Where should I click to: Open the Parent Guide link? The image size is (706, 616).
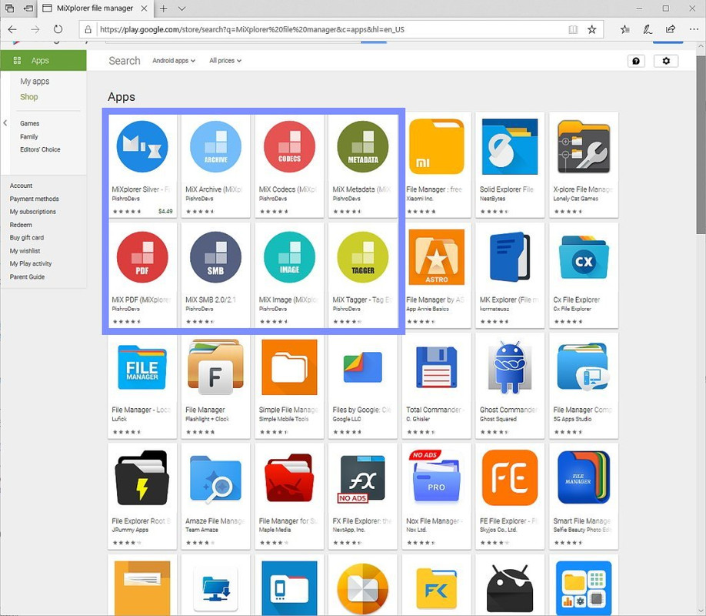coord(27,277)
